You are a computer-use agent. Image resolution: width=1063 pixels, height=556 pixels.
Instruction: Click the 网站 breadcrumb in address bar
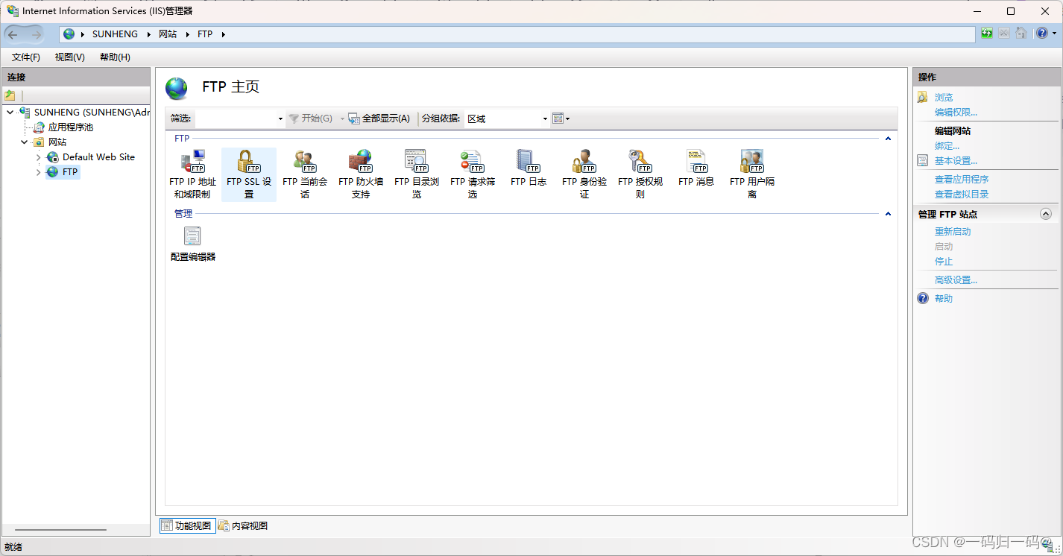[x=168, y=34]
